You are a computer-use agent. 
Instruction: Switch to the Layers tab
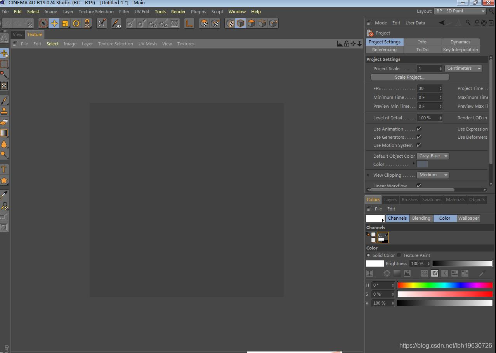point(390,200)
